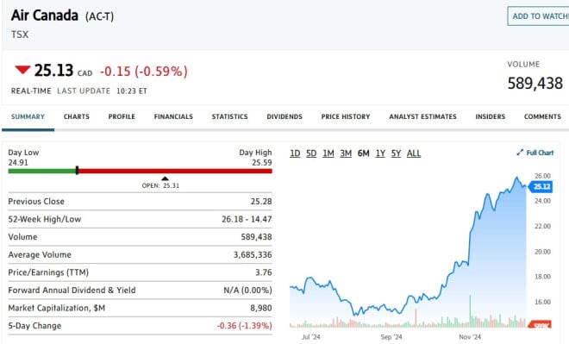Screen dimensions: 569x344
Task: Select the 1D chart range
Action: (295, 153)
